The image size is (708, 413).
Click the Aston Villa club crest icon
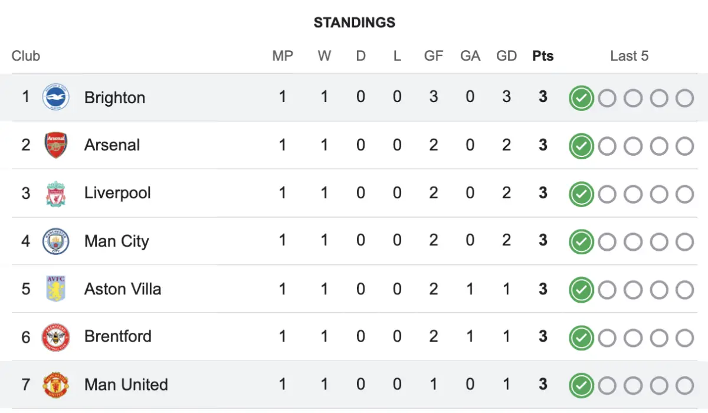pyautogui.click(x=56, y=289)
